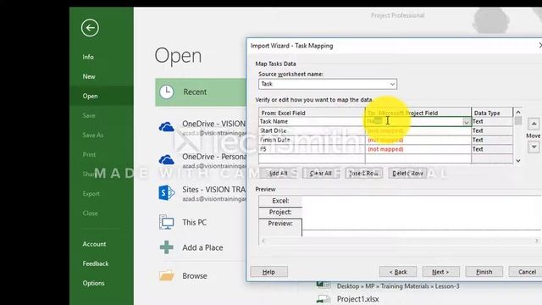Click the Move up arrow button
Screen dimensions: 542x305
click(534, 124)
